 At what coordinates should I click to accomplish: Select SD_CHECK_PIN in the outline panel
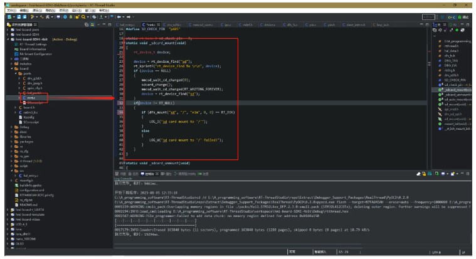[x=455, y=80]
